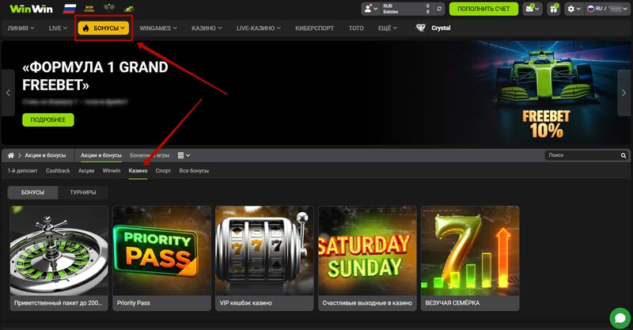Open the gift box icon
The width and height of the screenshot is (633, 330).
click(x=554, y=9)
